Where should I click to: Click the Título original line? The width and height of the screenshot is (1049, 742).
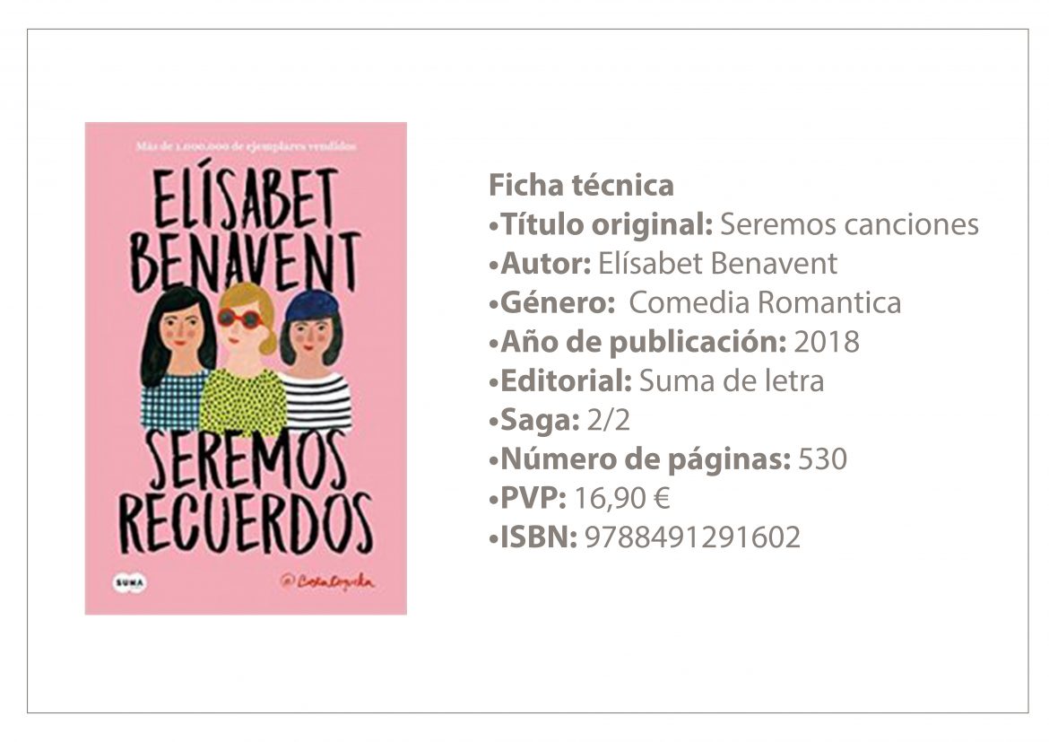[733, 224]
